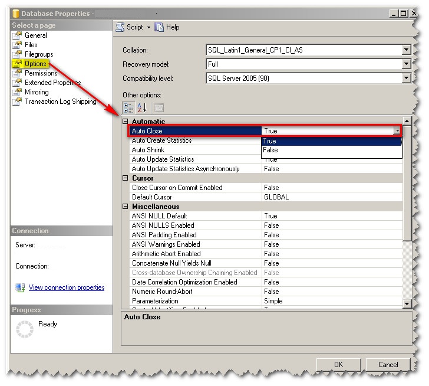
Task: Minimize the Database Properties window
Action: tap(394, 14)
